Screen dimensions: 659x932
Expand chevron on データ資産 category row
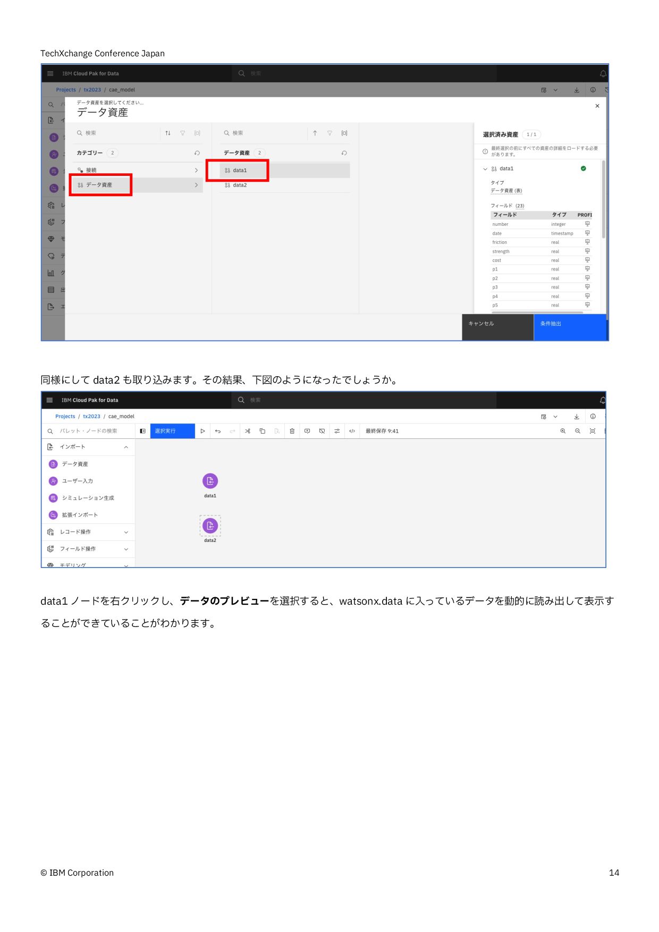click(196, 185)
